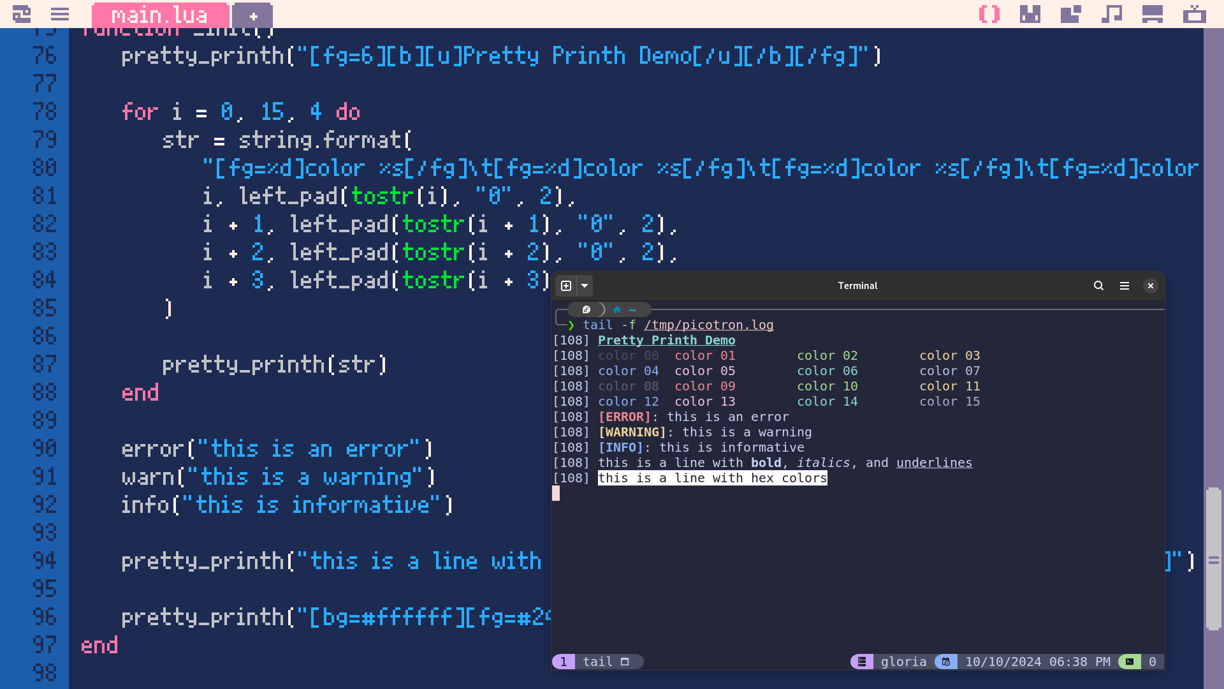Click the /tmp/picotron.log path in the terminal
The width and height of the screenshot is (1224, 689).
click(x=708, y=325)
